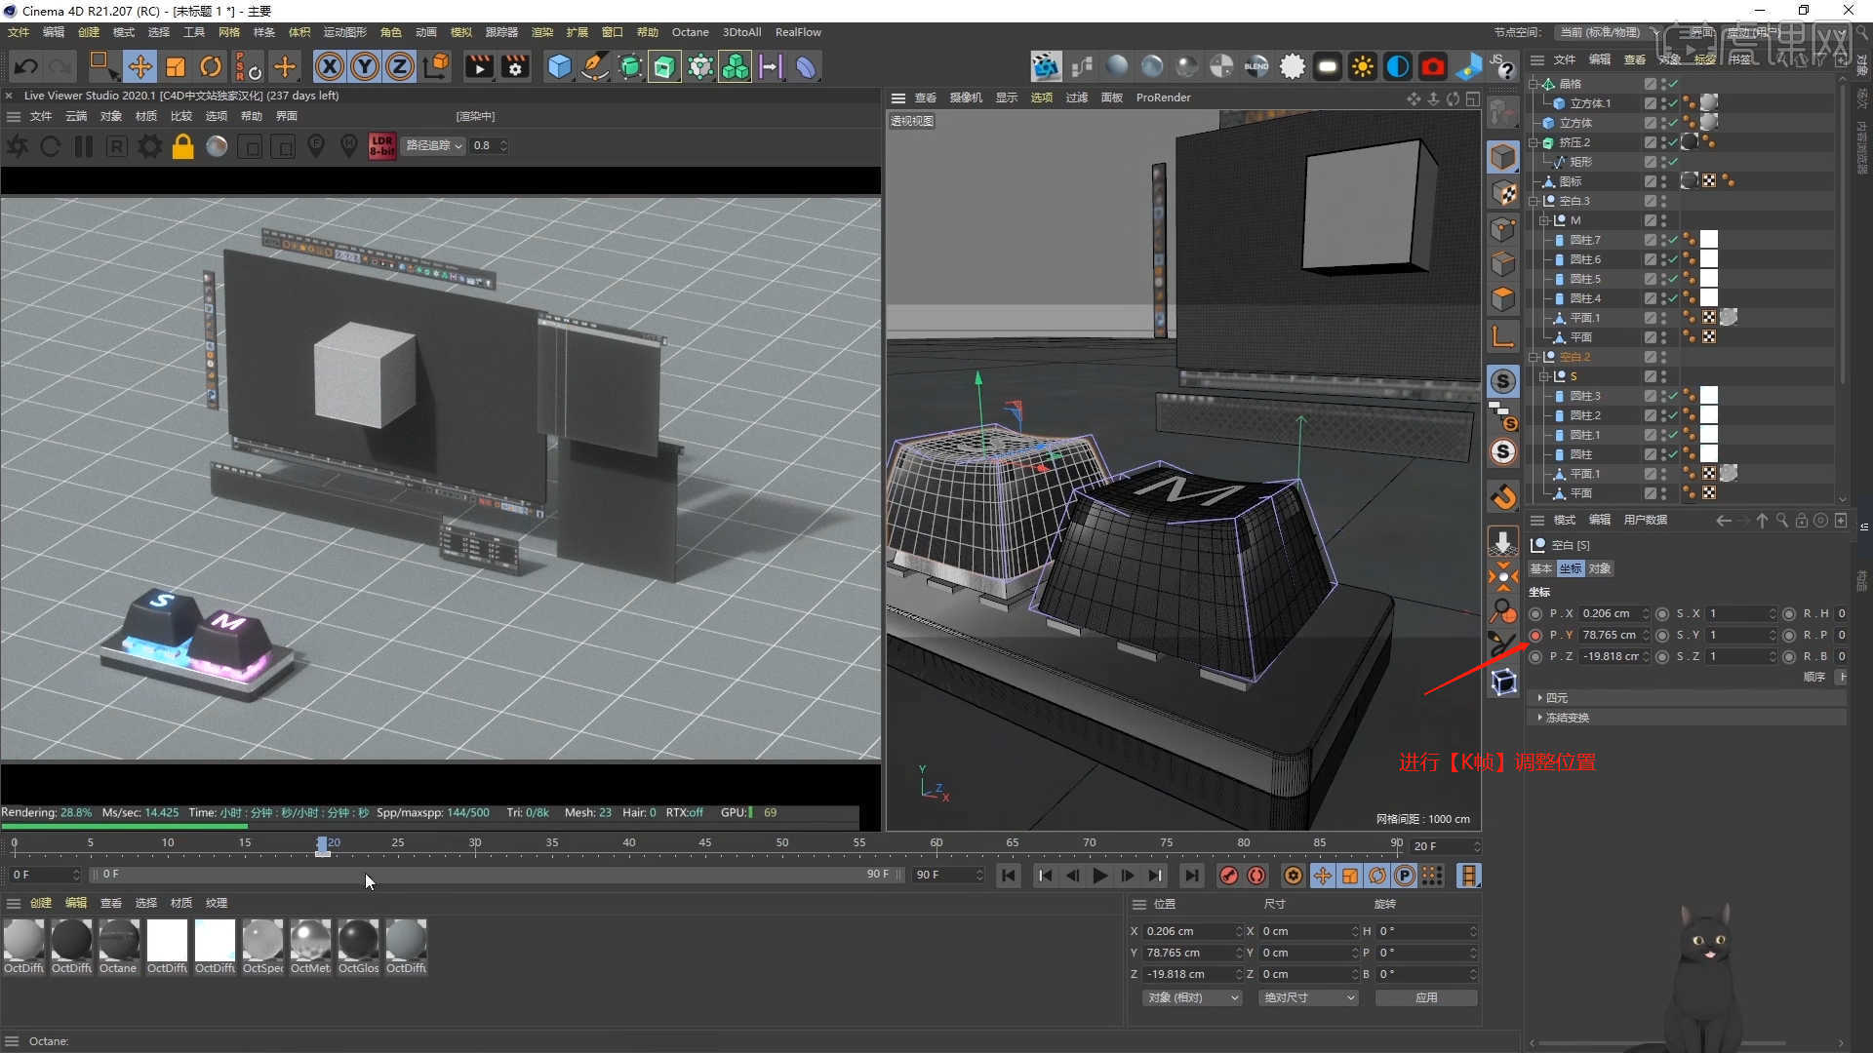Toggle visibility dots for 圆柱.7
Viewport: 1873px width, 1053px height.
[x=1663, y=240]
